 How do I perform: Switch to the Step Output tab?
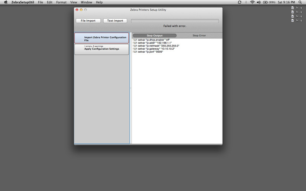click(x=155, y=36)
